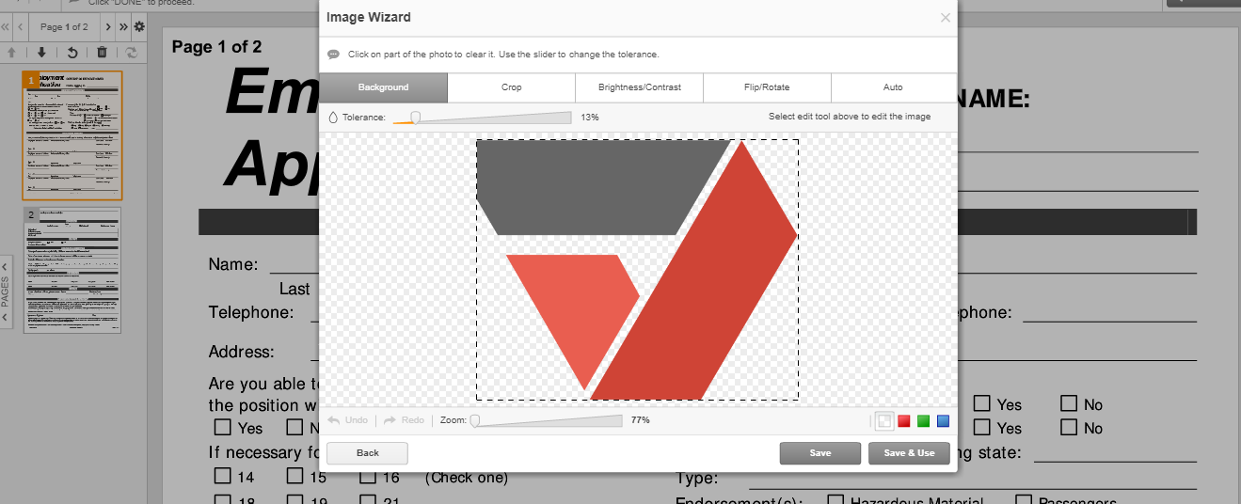Select page 1 thumbnail in pages panel

(x=72, y=135)
